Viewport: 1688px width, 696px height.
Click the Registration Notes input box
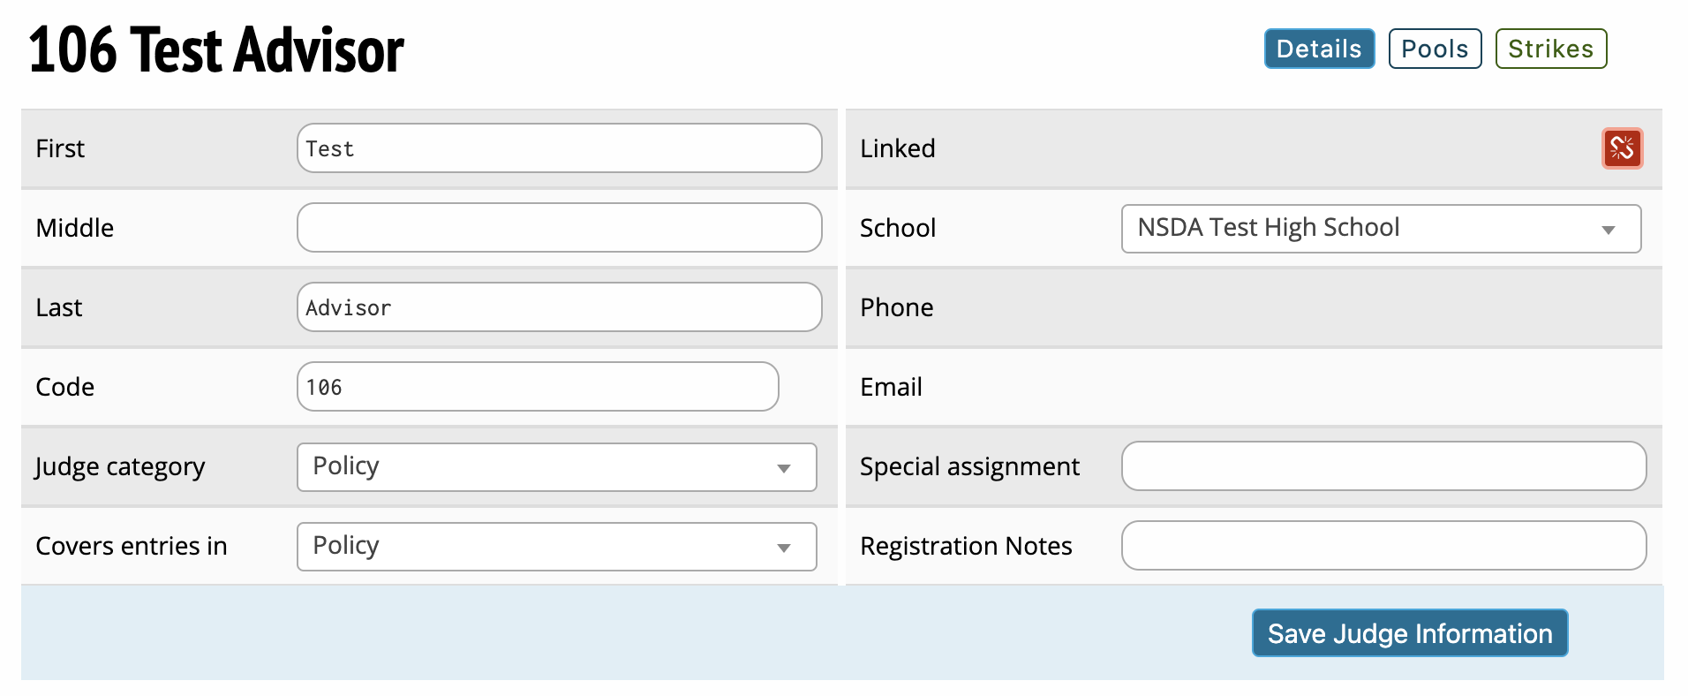click(x=1383, y=546)
